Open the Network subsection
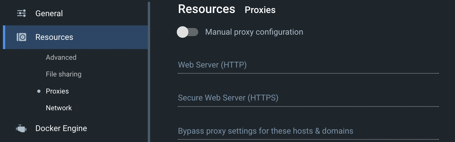 59,108
